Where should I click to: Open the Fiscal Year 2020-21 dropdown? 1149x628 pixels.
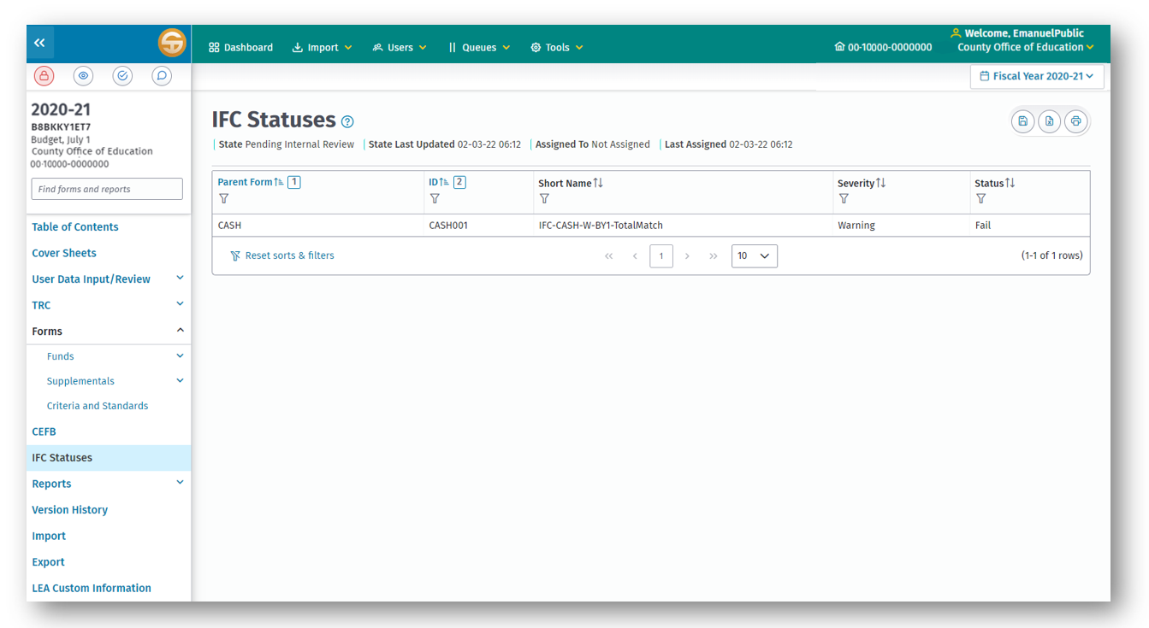pos(1037,76)
